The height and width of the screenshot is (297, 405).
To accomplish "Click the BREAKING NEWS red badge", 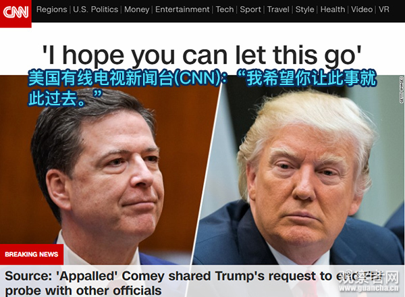I will pyautogui.click(x=32, y=254).
